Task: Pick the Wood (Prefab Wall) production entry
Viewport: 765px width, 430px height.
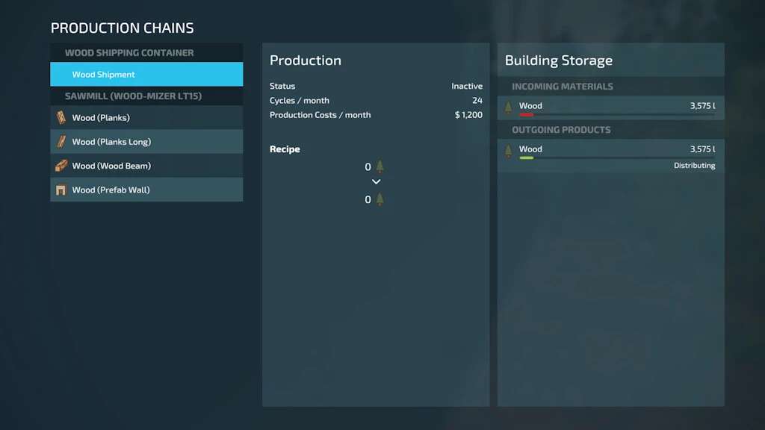Action: pos(146,190)
